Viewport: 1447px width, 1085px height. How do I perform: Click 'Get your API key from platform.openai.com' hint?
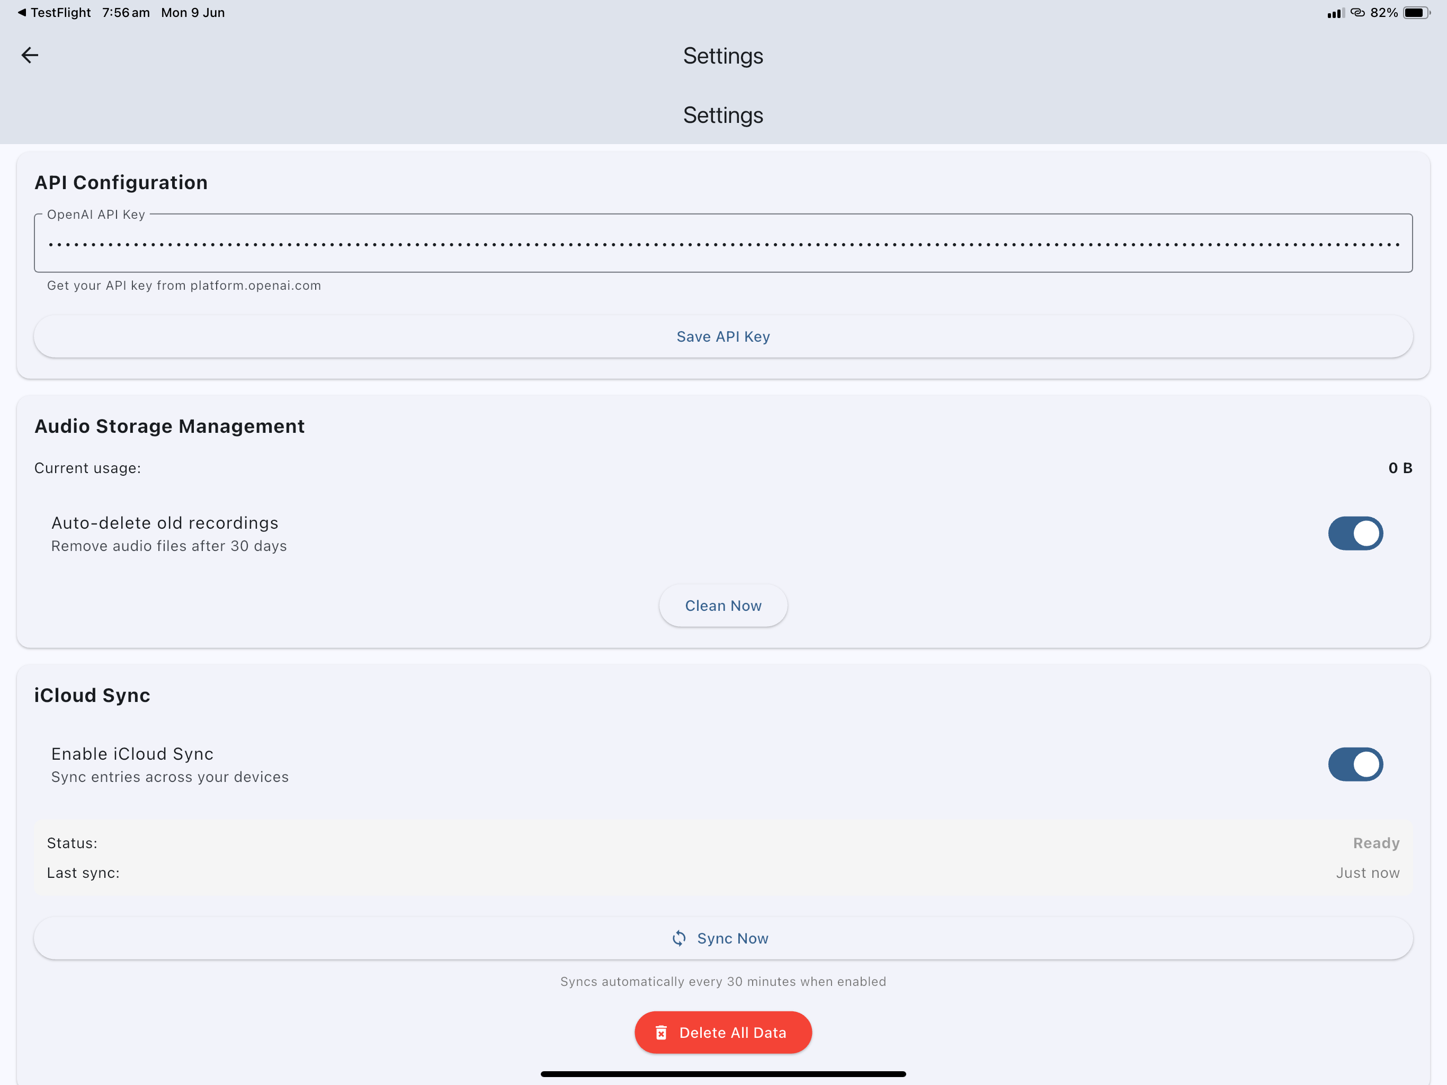point(184,286)
